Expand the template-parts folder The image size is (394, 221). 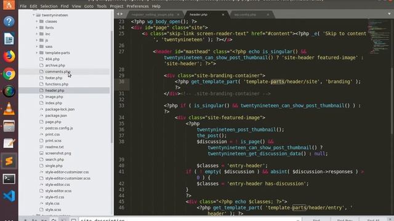[x=37, y=53]
